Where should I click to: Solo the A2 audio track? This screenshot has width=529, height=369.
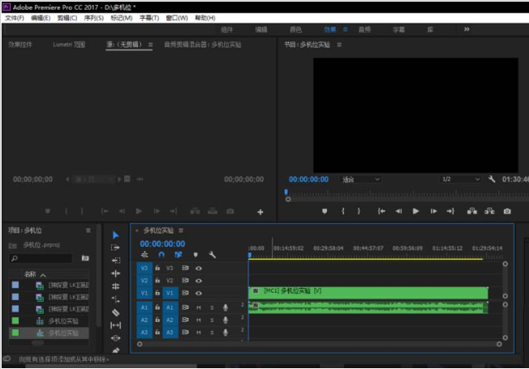pos(212,320)
